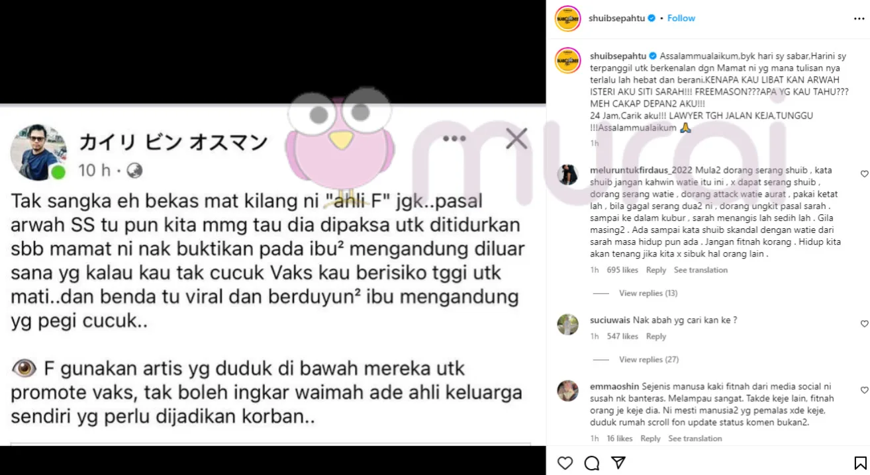Viewport: 870px width, 475px height.
Task: Follow shuibsepahtu
Action: [x=681, y=18]
